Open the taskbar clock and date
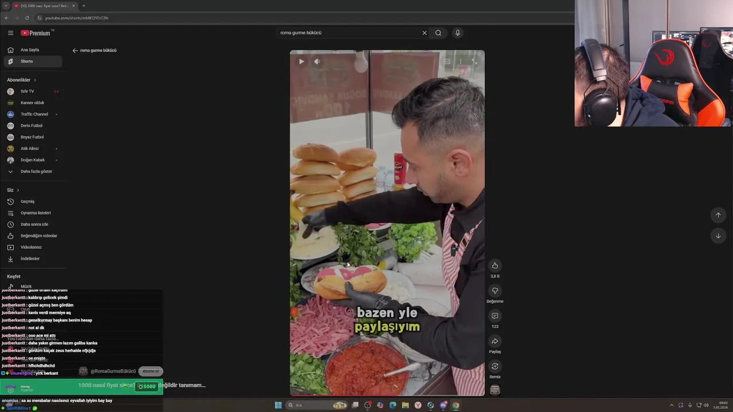 (x=720, y=405)
